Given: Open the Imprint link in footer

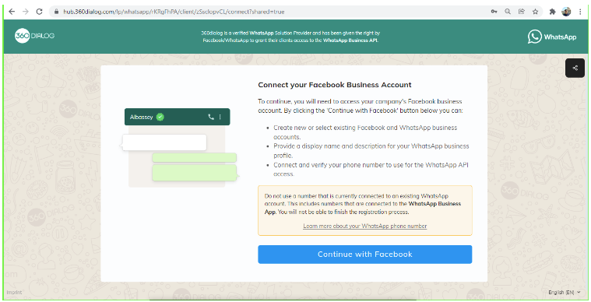Looking at the screenshot, I should [14, 292].
